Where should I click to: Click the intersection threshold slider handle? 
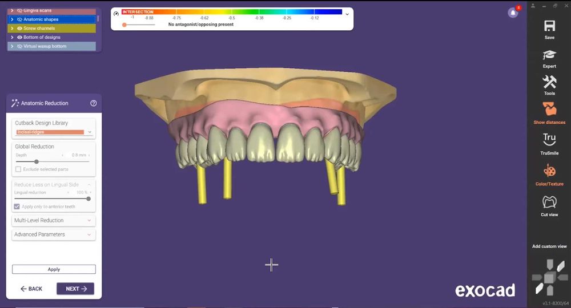(x=124, y=25)
